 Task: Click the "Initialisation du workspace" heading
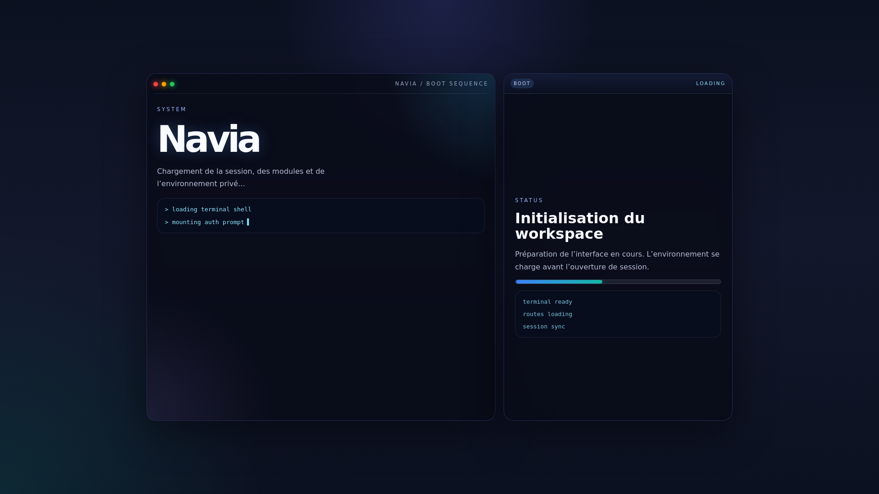(x=580, y=226)
